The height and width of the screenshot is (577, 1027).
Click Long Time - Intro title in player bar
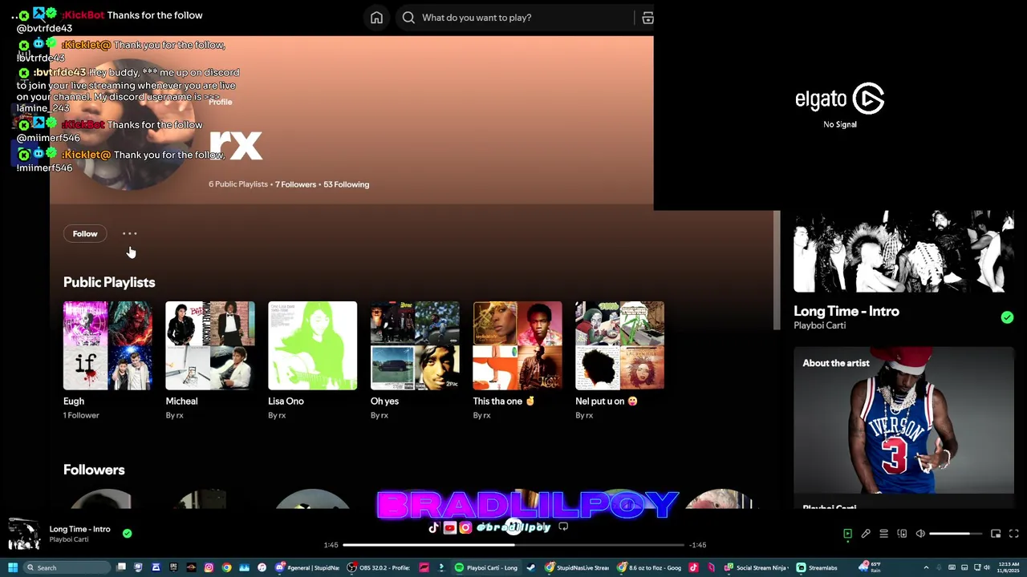pos(79,529)
